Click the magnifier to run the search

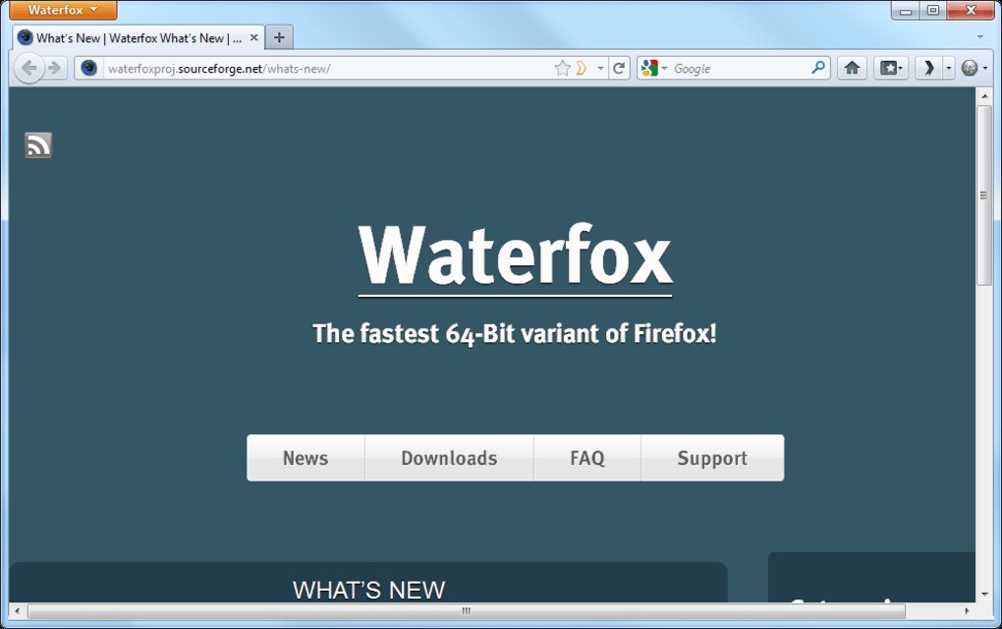click(817, 68)
